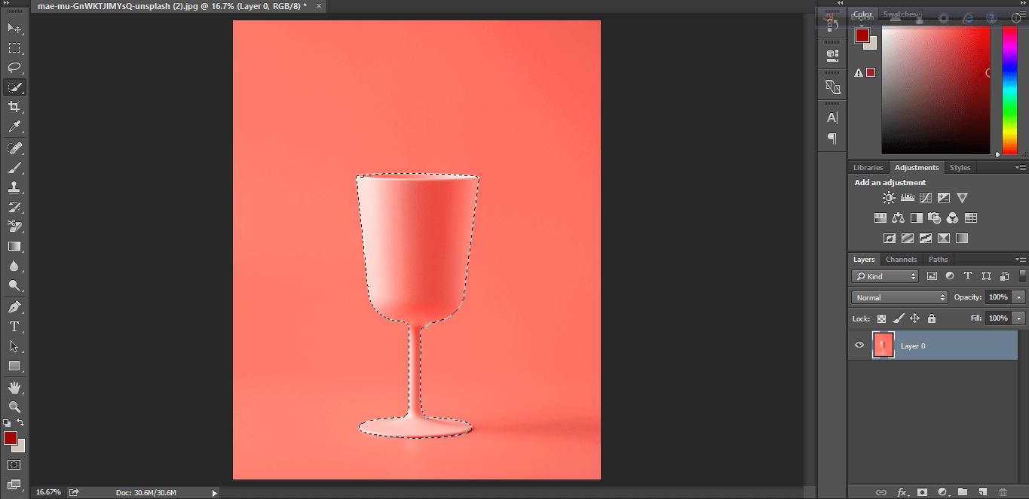The height and width of the screenshot is (499, 1029).
Task: Lock transparent pixels on Layer 0
Action: [880, 318]
